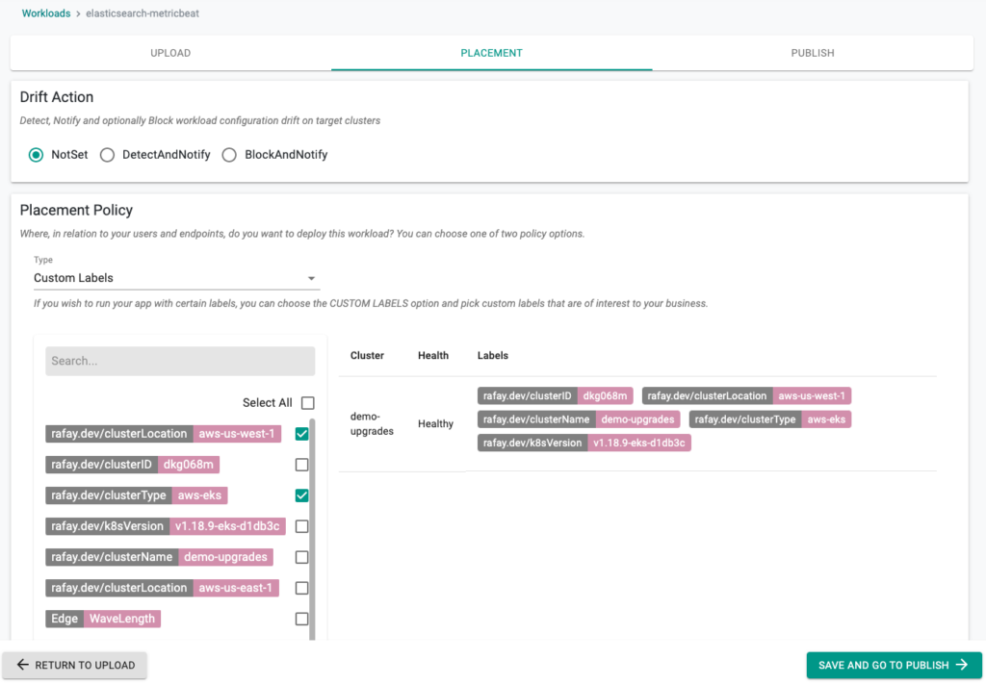986x685 pixels.
Task: Click clusterType aws-eks tag in cluster table
Action: coord(770,419)
